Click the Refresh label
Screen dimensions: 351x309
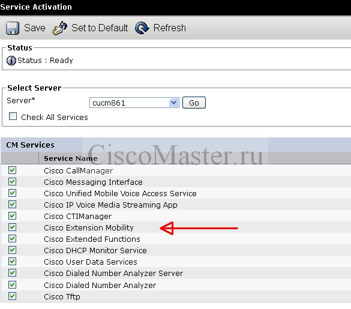(x=169, y=28)
